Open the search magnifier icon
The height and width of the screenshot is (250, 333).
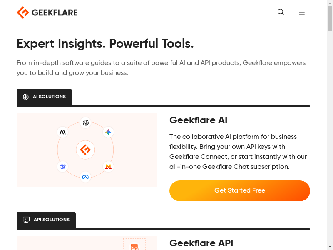point(281,12)
